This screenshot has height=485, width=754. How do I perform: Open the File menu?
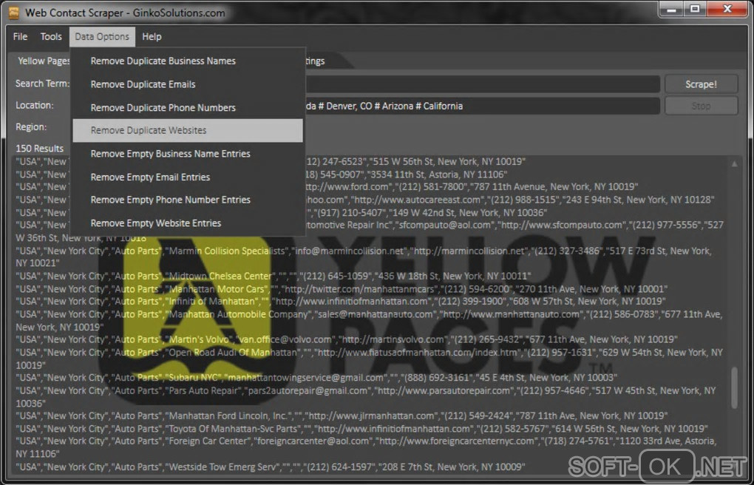click(x=20, y=36)
